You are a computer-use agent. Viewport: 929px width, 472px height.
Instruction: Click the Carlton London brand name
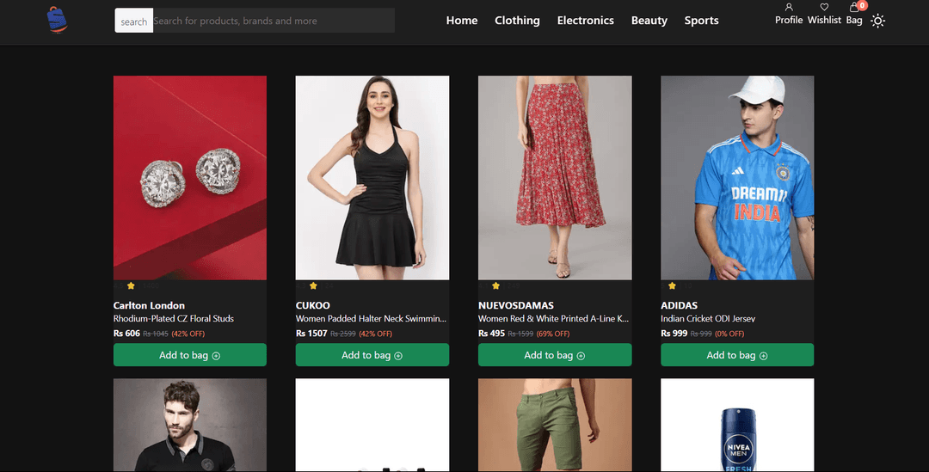(149, 305)
